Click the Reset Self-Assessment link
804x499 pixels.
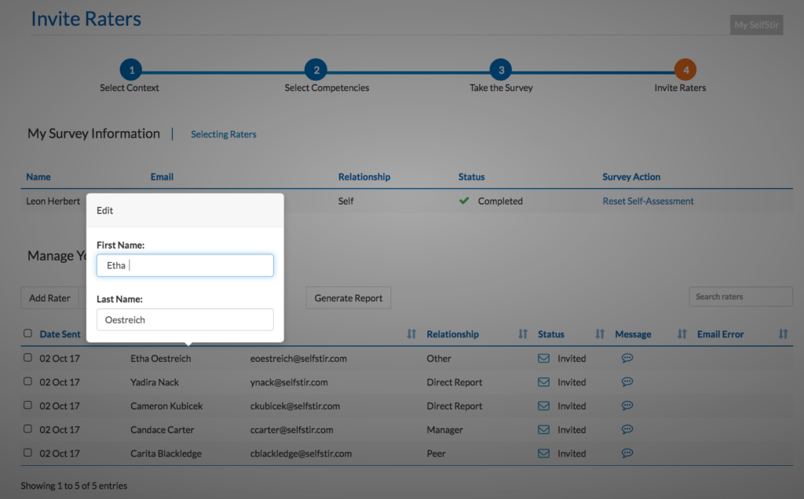648,201
